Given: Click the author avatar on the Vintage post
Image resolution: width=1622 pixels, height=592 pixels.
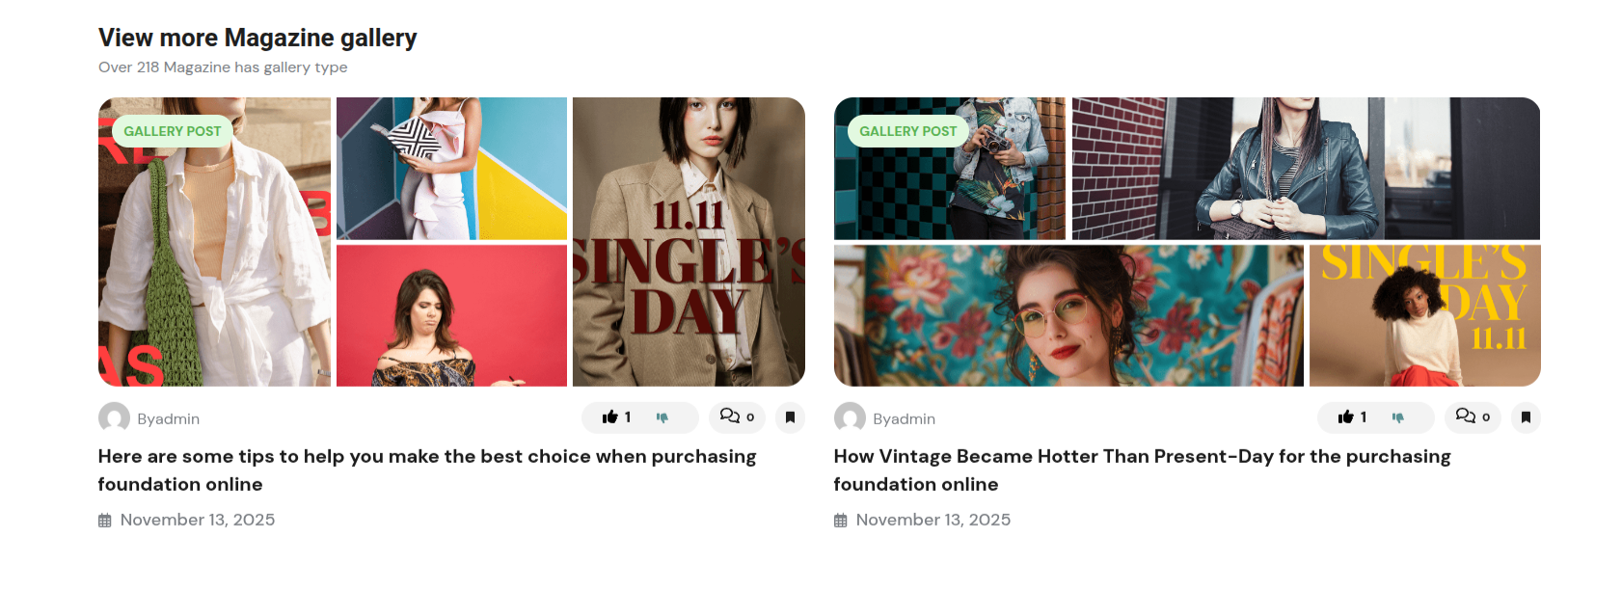Looking at the screenshot, I should tap(850, 417).
